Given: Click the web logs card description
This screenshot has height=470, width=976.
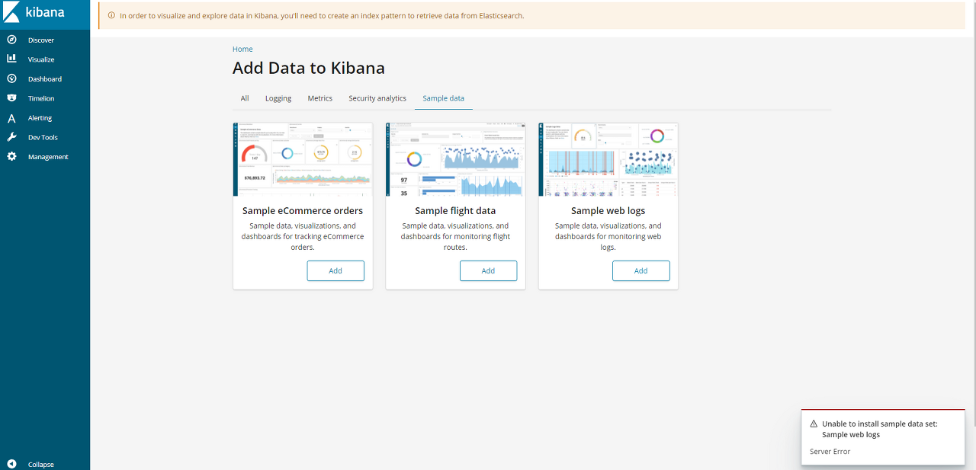Looking at the screenshot, I should [x=608, y=236].
